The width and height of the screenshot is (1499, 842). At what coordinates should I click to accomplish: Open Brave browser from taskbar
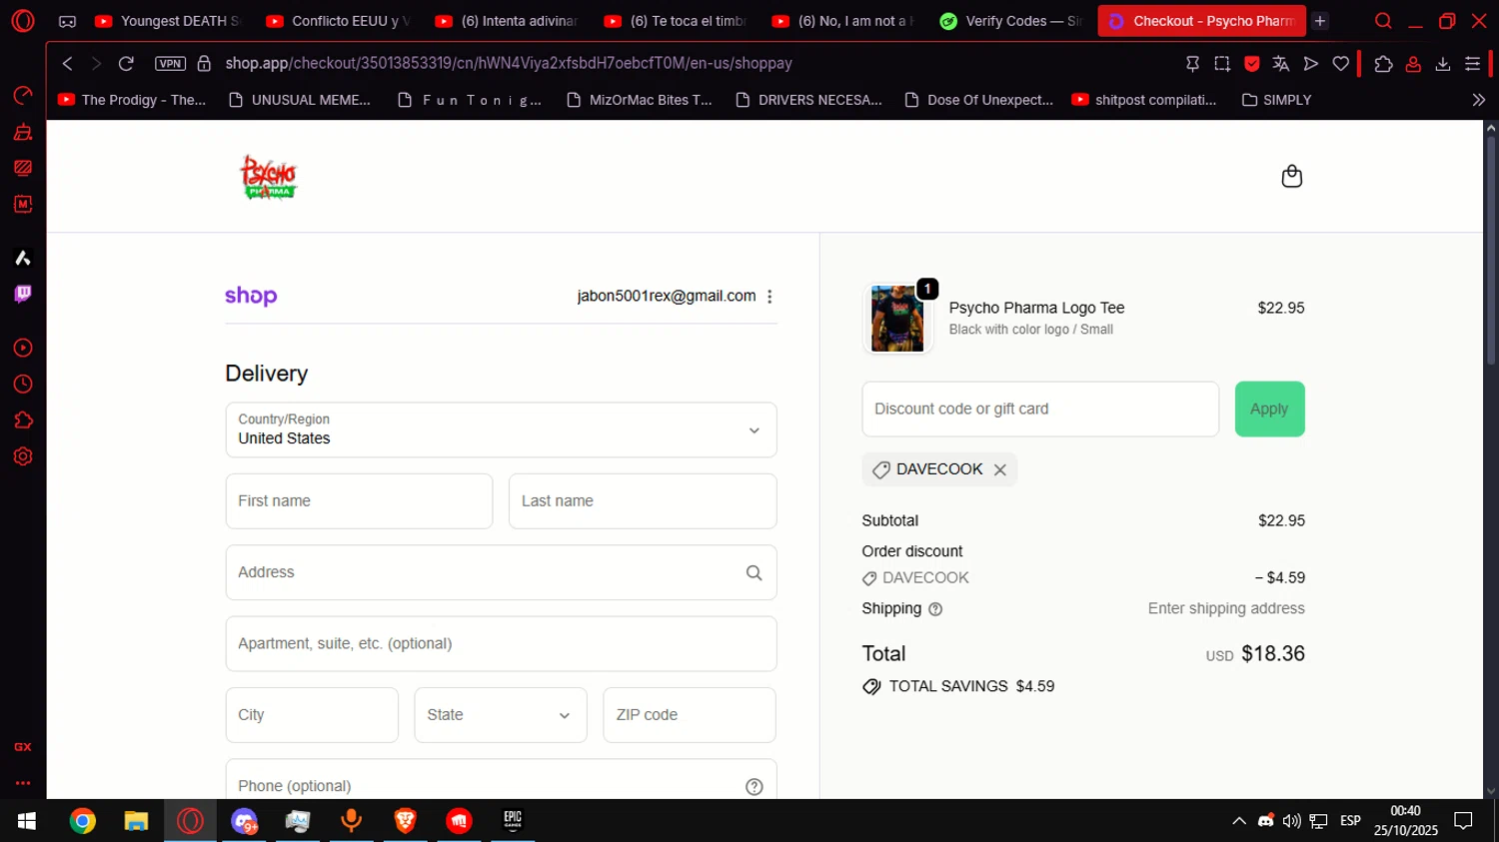pos(405,821)
